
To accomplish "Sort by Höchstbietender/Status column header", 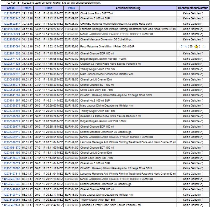I will coord(193,8).
